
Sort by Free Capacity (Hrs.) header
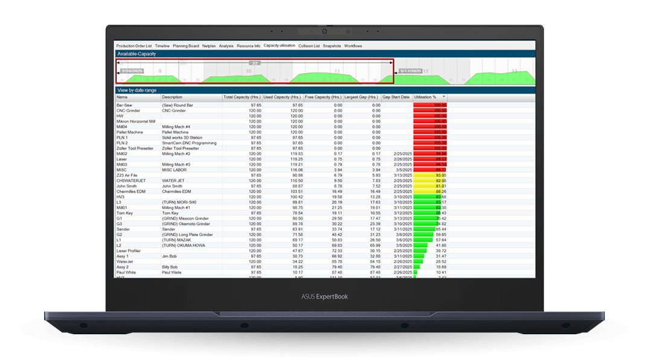(x=322, y=97)
